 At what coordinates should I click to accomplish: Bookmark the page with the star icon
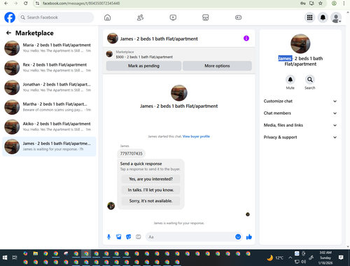(x=321, y=3)
